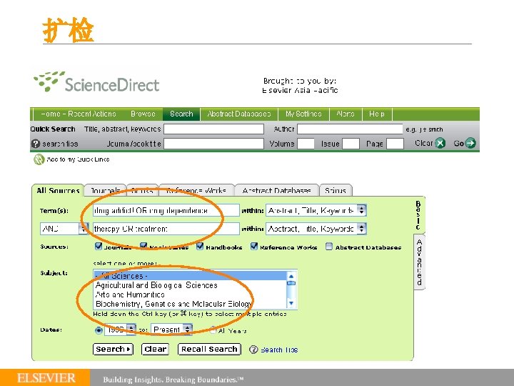Click subject list scrollbar up arrow
Screen dimensions: 514x386
(291, 277)
